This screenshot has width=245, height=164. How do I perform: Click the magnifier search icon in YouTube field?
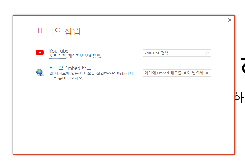tap(207, 53)
